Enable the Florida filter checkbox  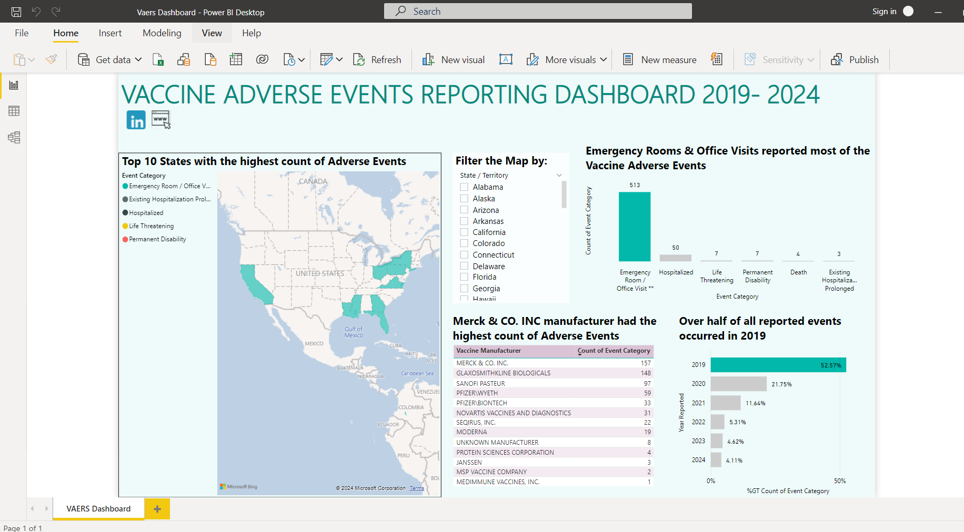464,277
